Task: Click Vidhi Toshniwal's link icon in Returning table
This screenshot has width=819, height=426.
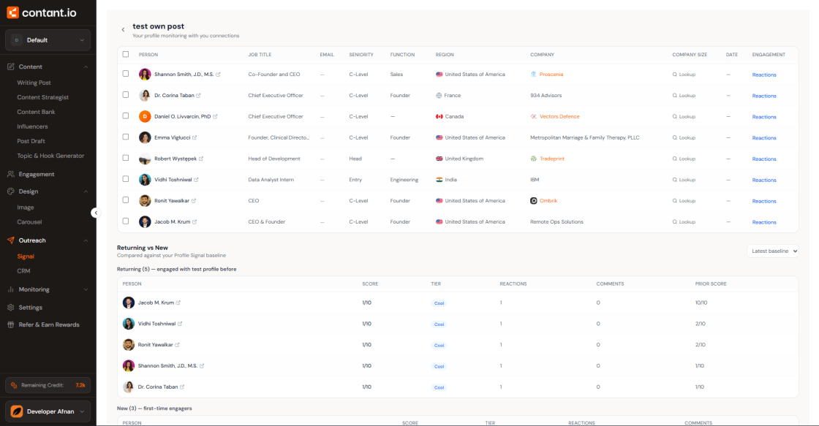Action: 180,324
